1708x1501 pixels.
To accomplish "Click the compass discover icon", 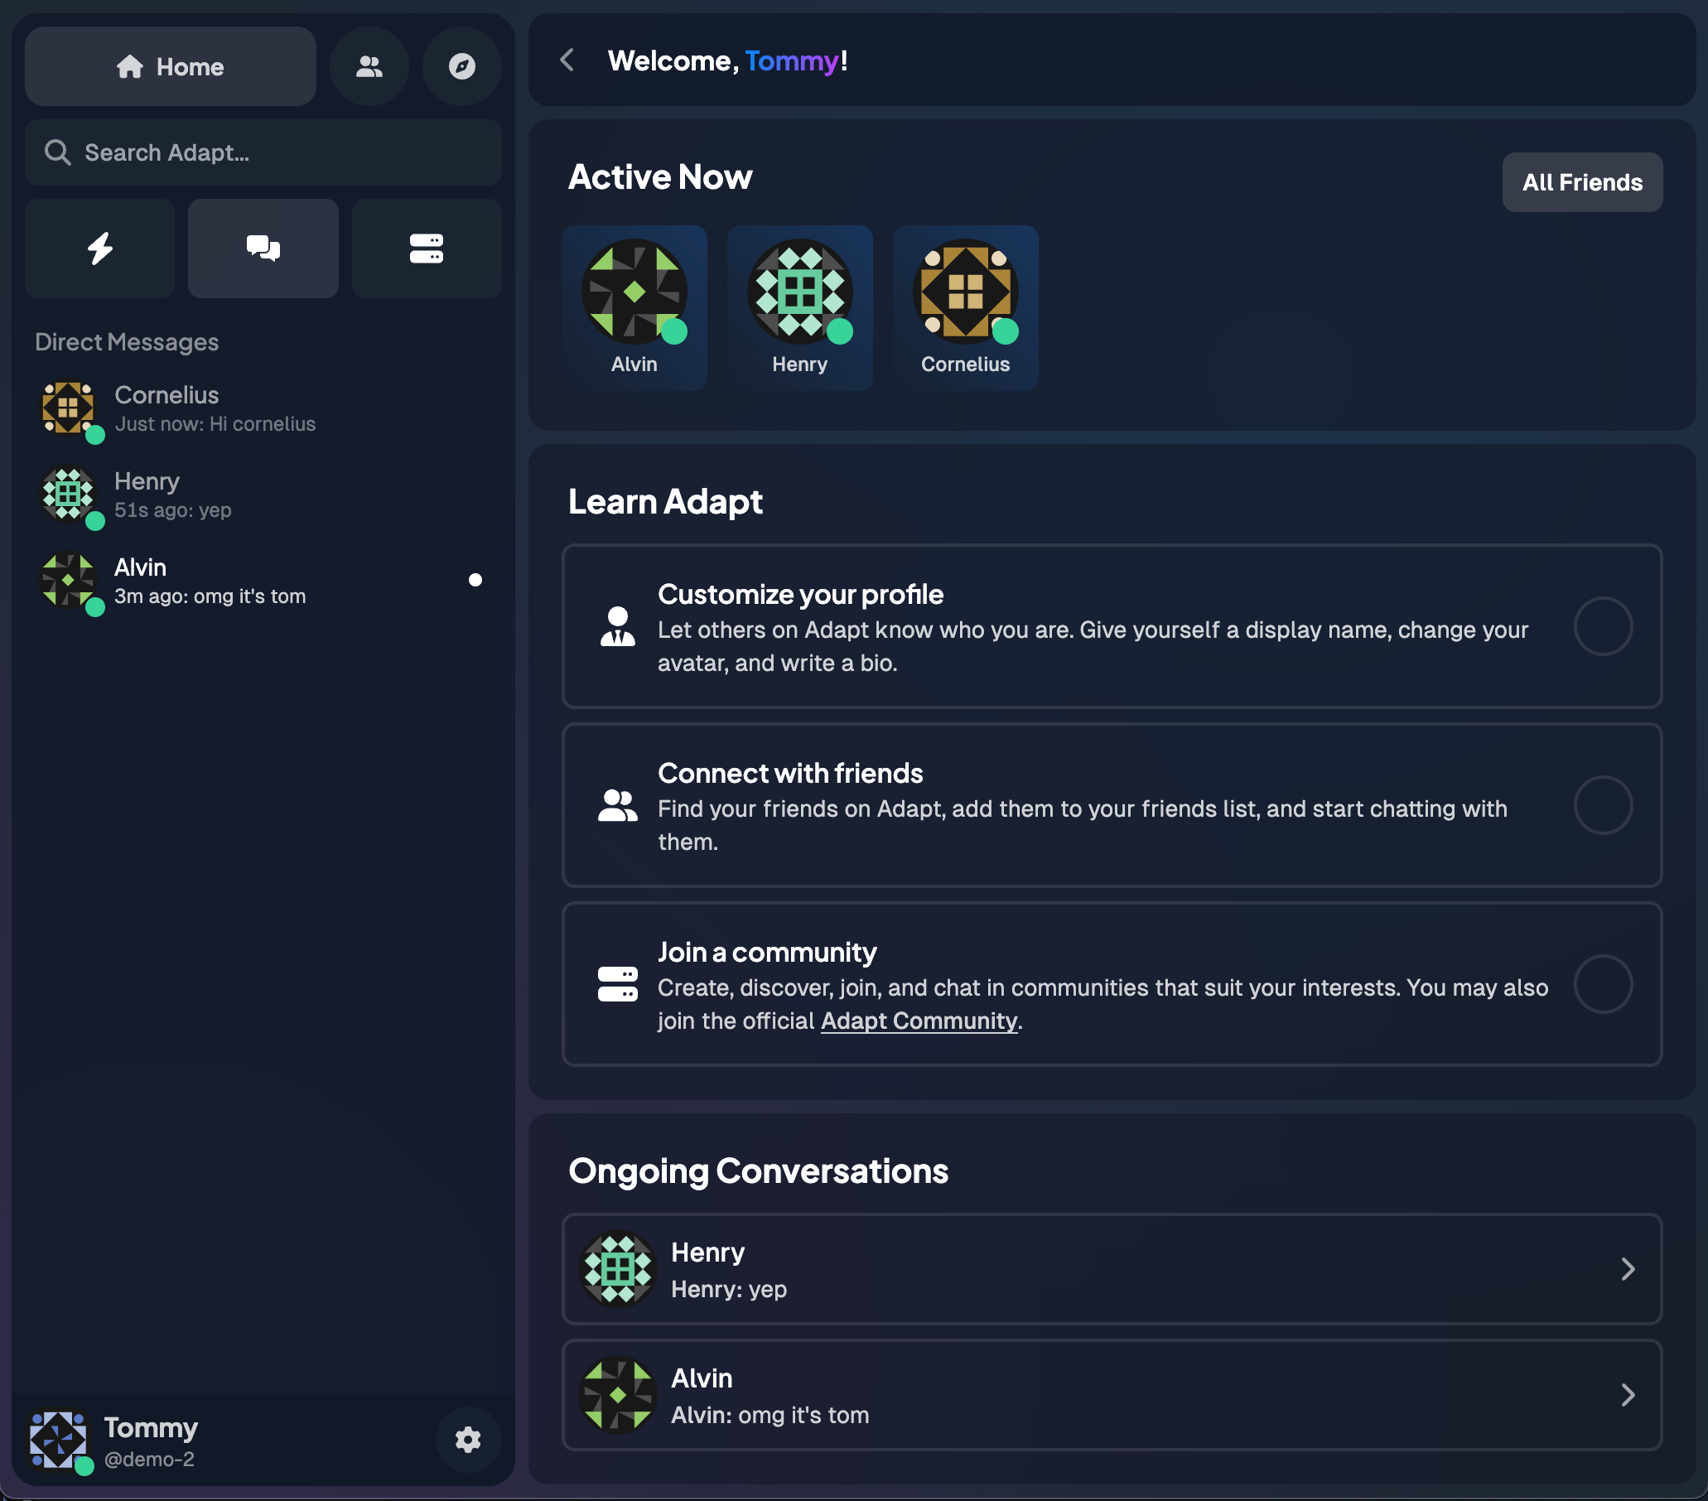I will [461, 66].
